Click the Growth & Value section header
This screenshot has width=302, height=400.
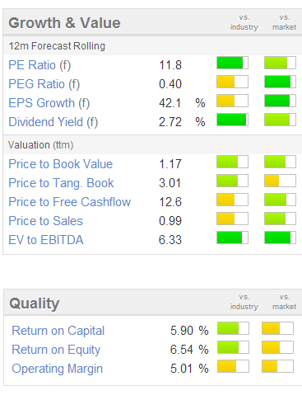[x=64, y=22]
